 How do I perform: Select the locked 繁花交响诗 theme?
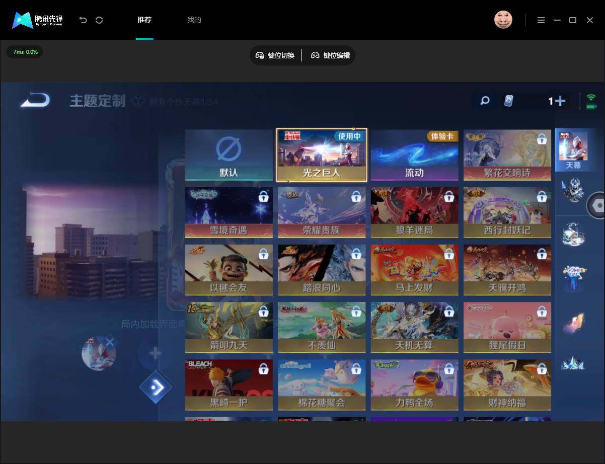point(507,155)
